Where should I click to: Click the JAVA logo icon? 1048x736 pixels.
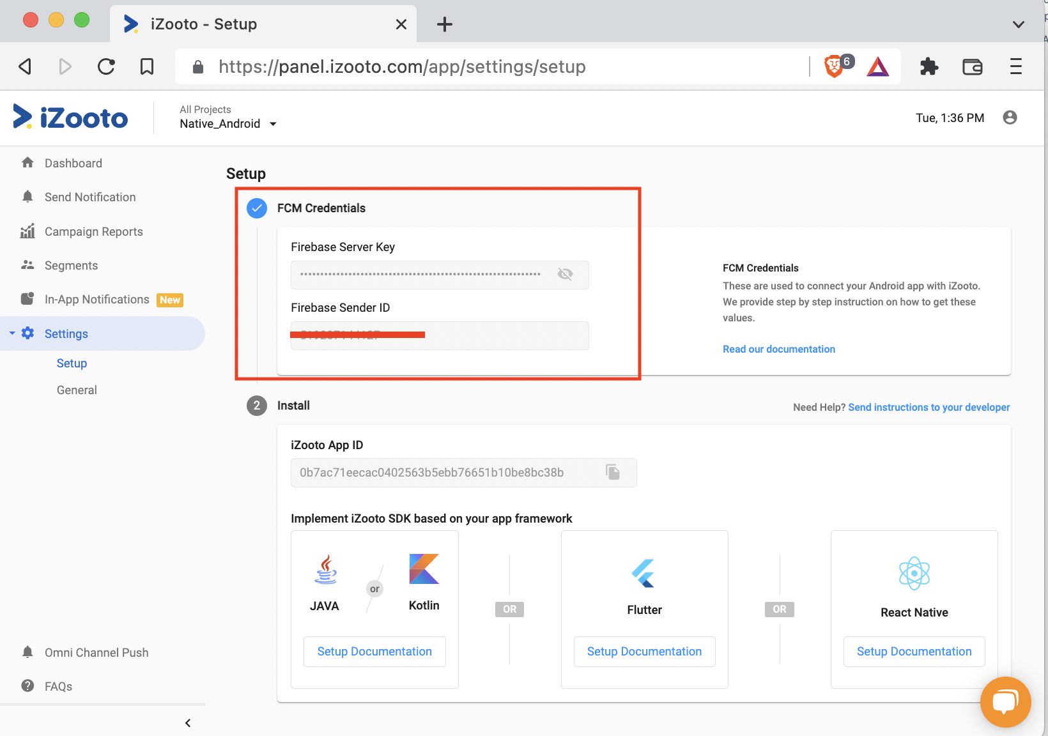click(x=326, y=569)
